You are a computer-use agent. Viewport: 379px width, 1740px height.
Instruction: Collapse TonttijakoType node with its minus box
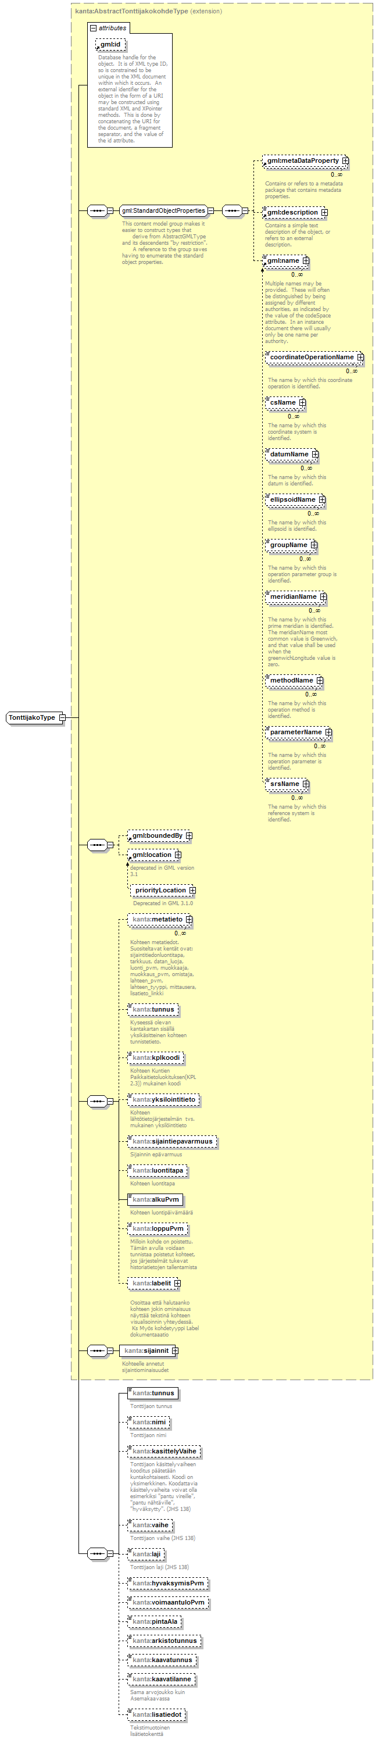click(62, 717)
